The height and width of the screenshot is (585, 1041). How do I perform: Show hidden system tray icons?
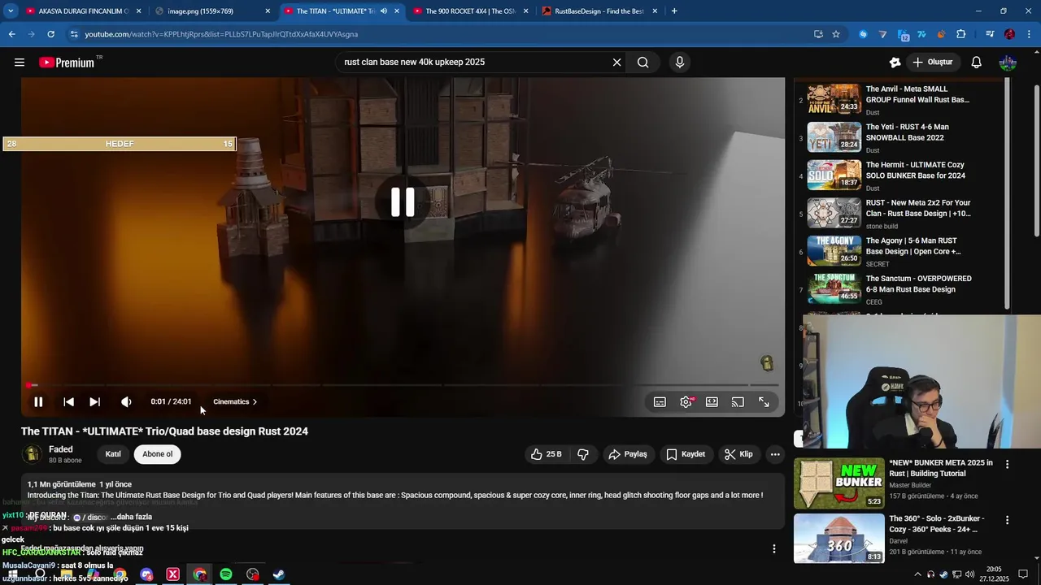918,574
